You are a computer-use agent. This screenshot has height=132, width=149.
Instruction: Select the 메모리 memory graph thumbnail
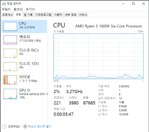pyautogui.click(x=10, y=40)
